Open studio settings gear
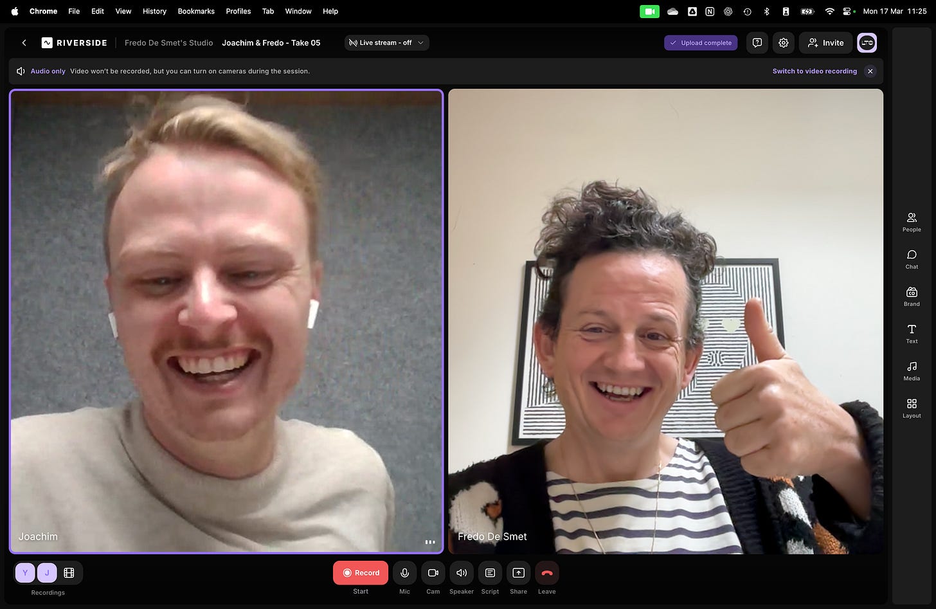Screen dimensions: 936x609 pyautogui.click(x=784, y=42)
